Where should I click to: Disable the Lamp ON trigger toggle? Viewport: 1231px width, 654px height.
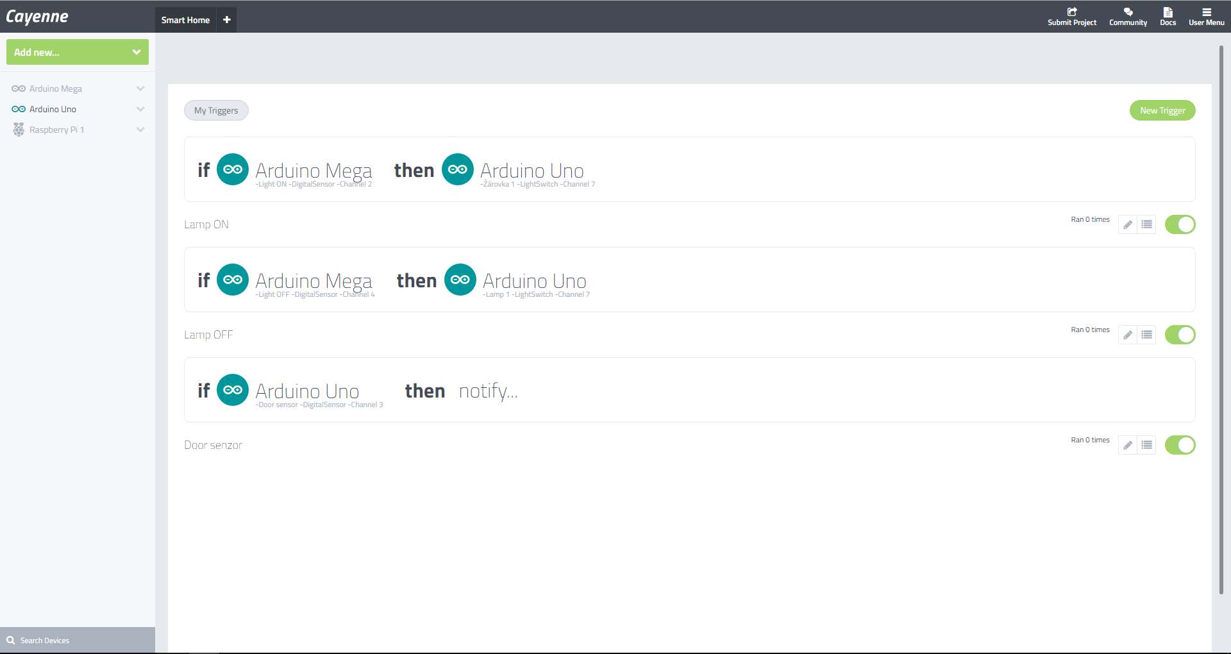[x=1180, y=224]
